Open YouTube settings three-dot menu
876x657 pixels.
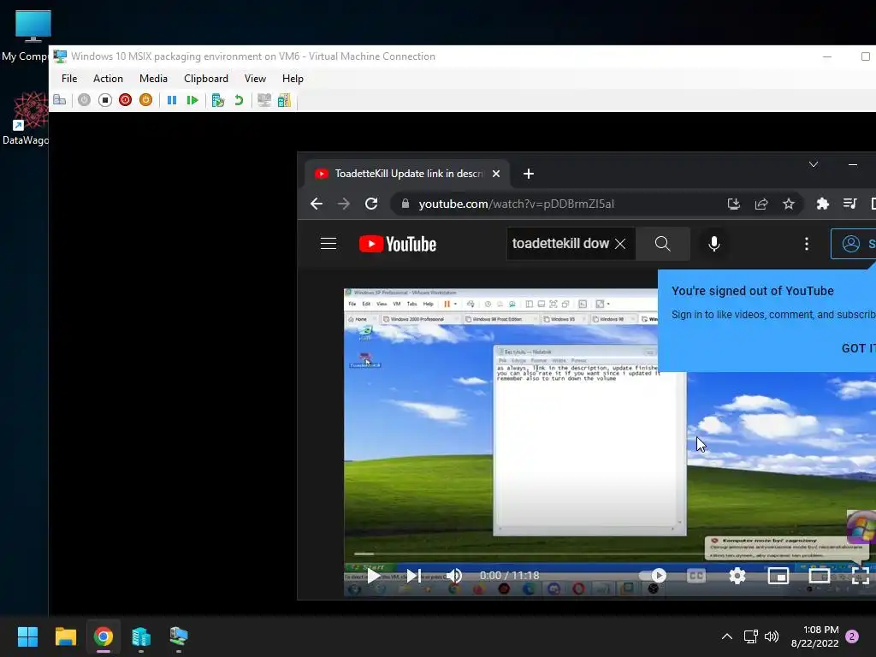pyautogui.click(x=806, y=244)
